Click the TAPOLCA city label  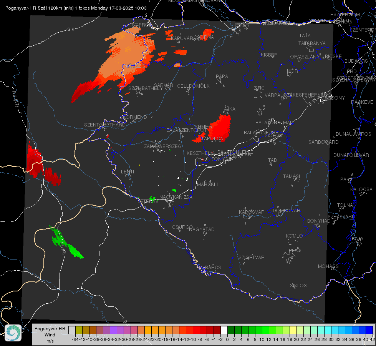point(212,138)
